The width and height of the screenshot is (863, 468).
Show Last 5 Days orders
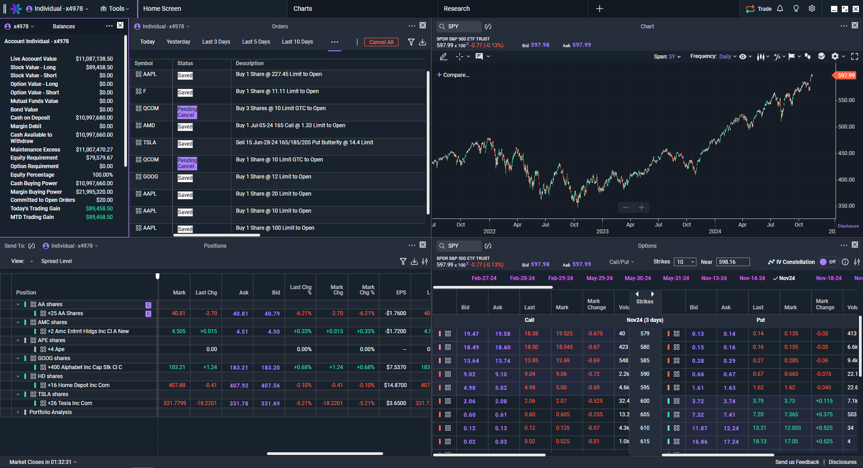(256, 42)
